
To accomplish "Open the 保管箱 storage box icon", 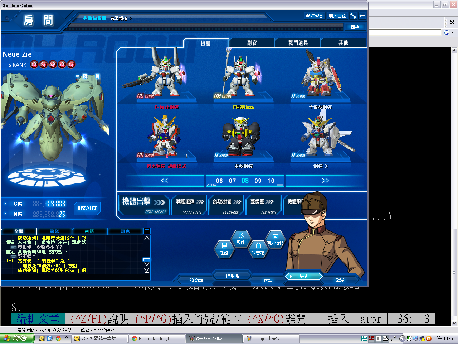I will pyautogui.click(x=258, y=249).
